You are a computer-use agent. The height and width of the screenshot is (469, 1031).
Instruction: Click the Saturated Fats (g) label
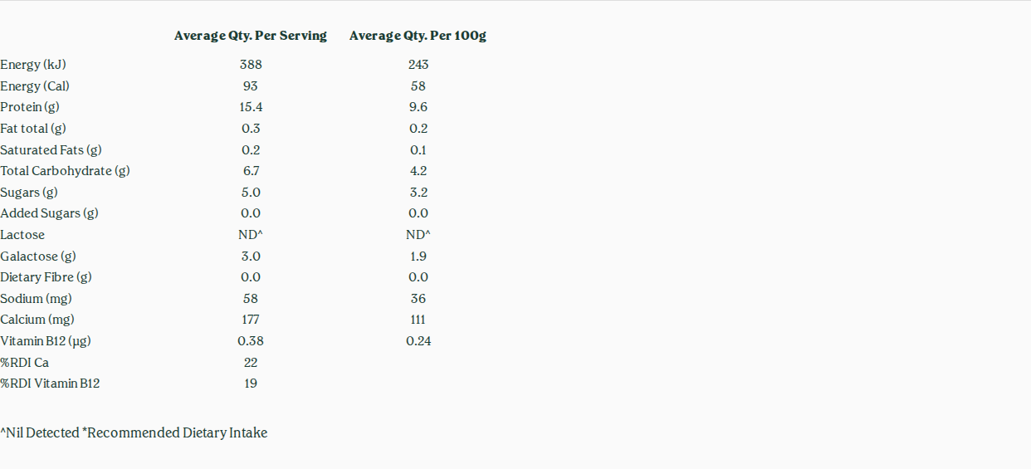51,150
